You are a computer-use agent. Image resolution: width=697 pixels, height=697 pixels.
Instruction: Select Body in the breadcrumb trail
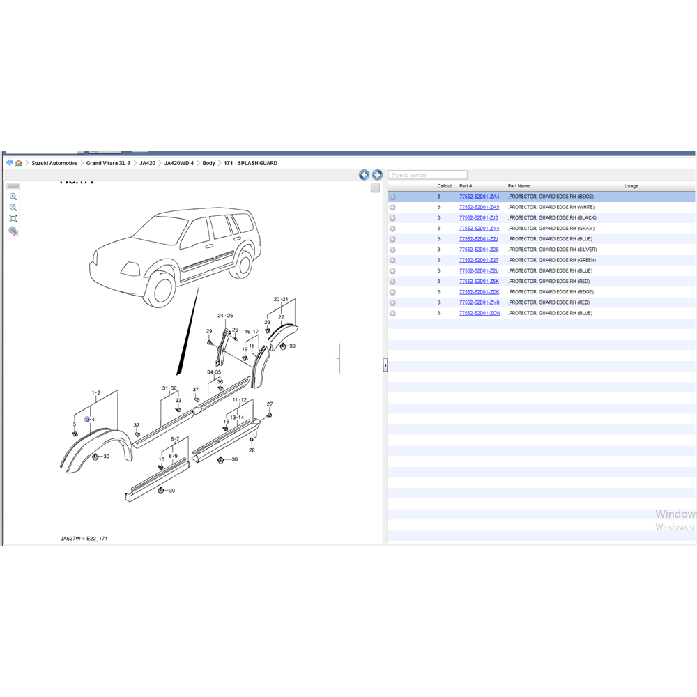pos(208,163)
